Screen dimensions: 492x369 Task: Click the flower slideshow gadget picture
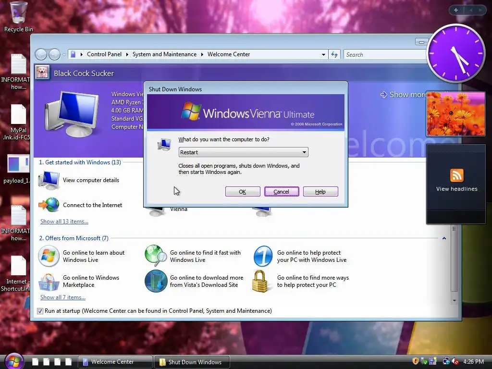455,114
